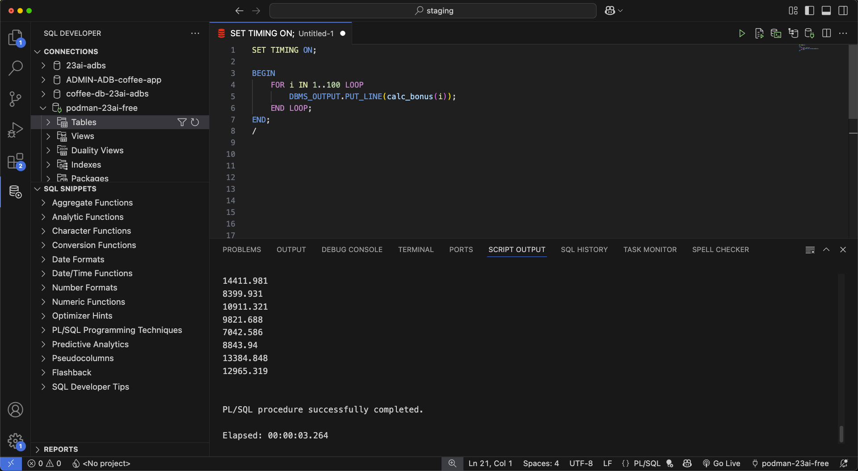Viewport: 858px width, 471px height.
Task: Switch to the OUTPUT tab
Action: [x=291, y=250]
